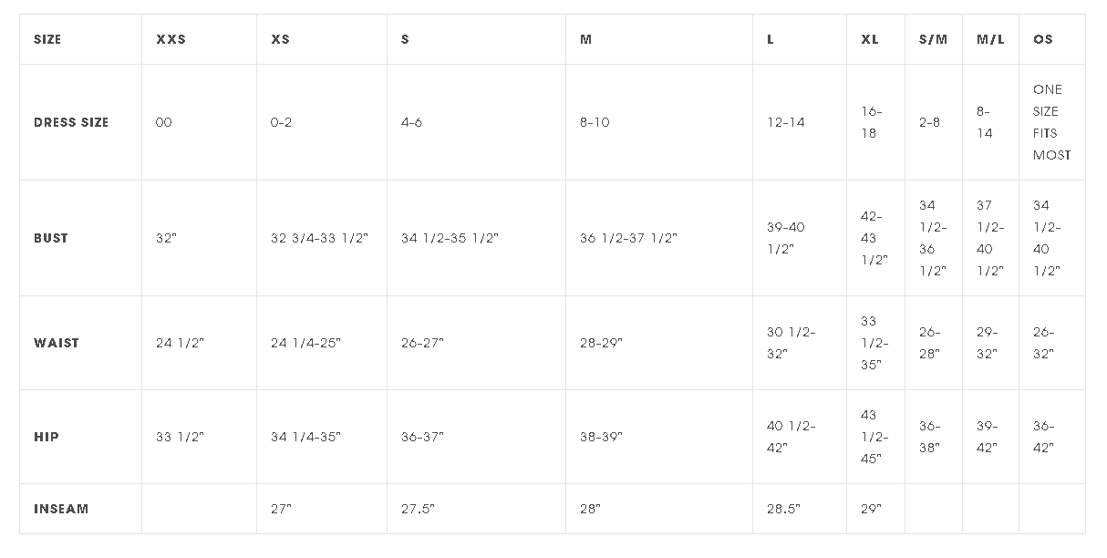
Task: Select the 00 dress size cell
Action: tap(164, 122)
